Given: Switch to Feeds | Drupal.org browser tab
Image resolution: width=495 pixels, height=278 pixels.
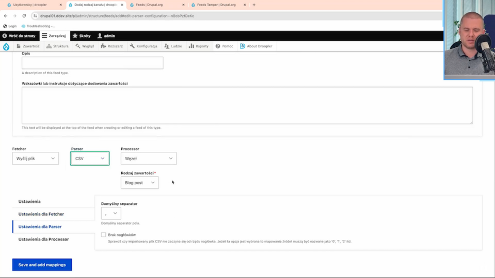Looking at the screenshot, I should 149,5.
